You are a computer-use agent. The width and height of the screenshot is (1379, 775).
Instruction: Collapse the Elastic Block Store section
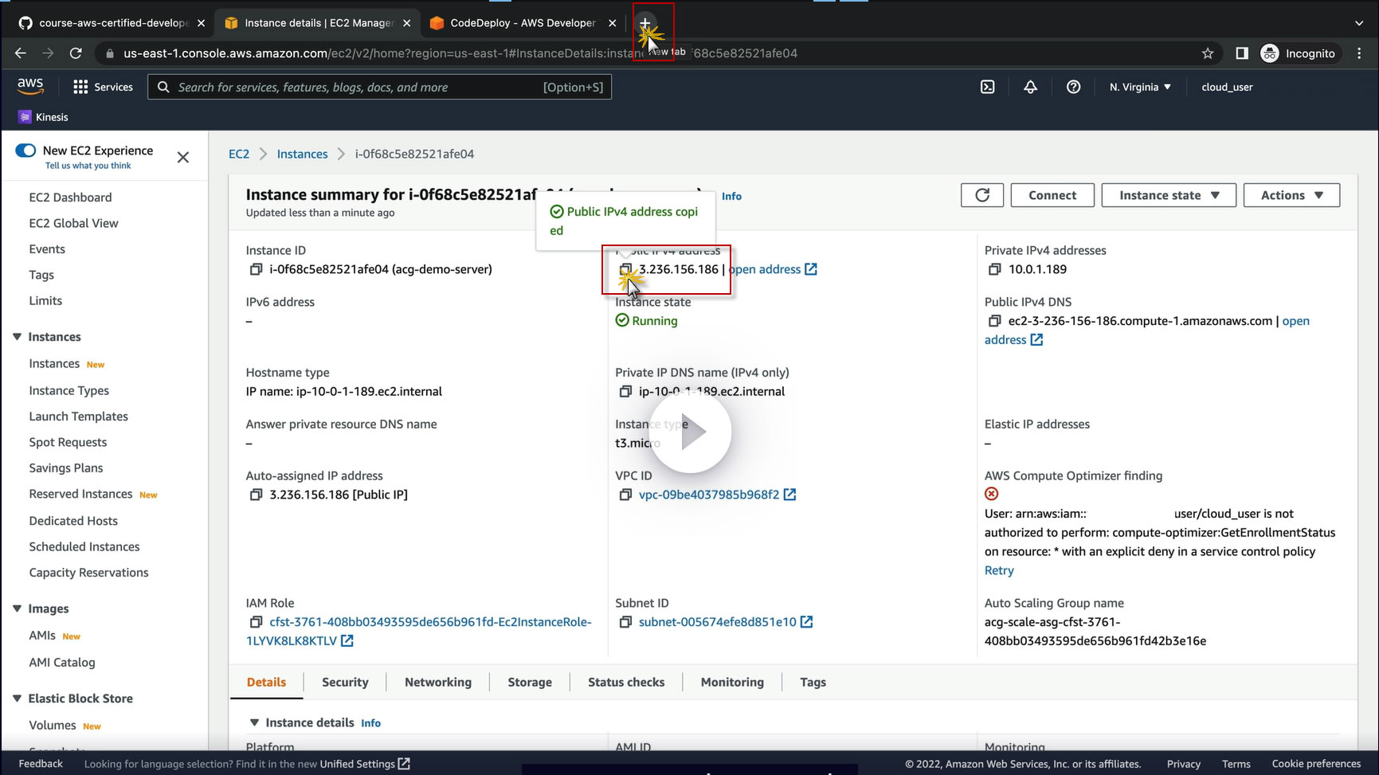point(17,699)
